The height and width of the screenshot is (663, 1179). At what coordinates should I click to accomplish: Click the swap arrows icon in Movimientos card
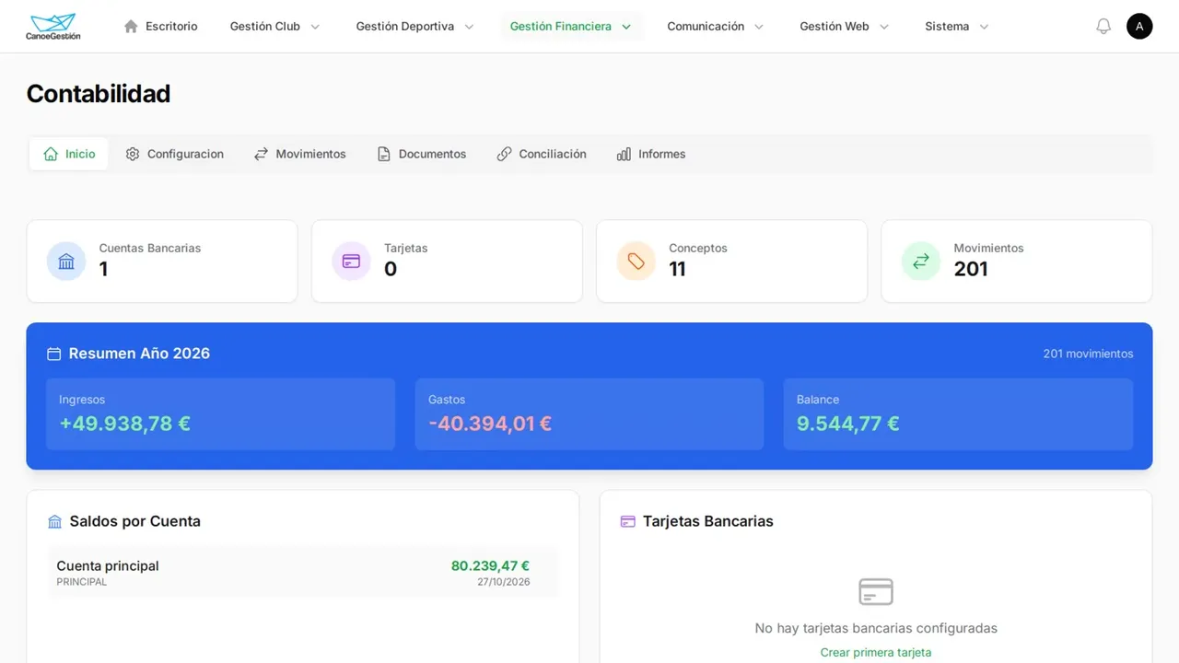[921, 262]
